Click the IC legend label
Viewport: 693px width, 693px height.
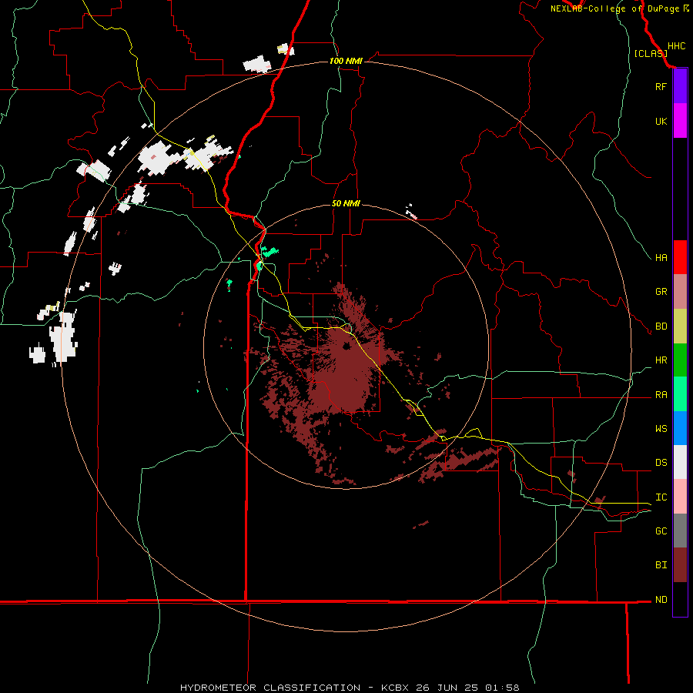pos(661,497)
